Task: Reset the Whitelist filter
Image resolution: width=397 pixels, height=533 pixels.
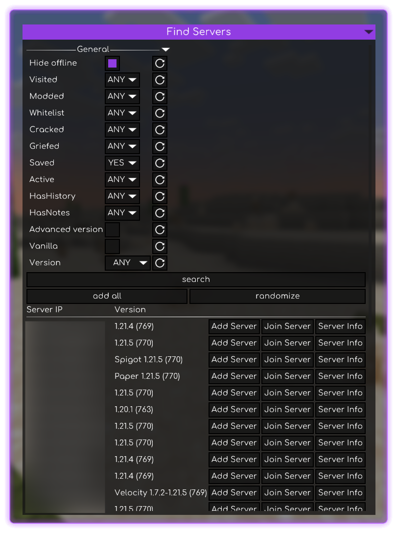Action: [x=160, y=113]
